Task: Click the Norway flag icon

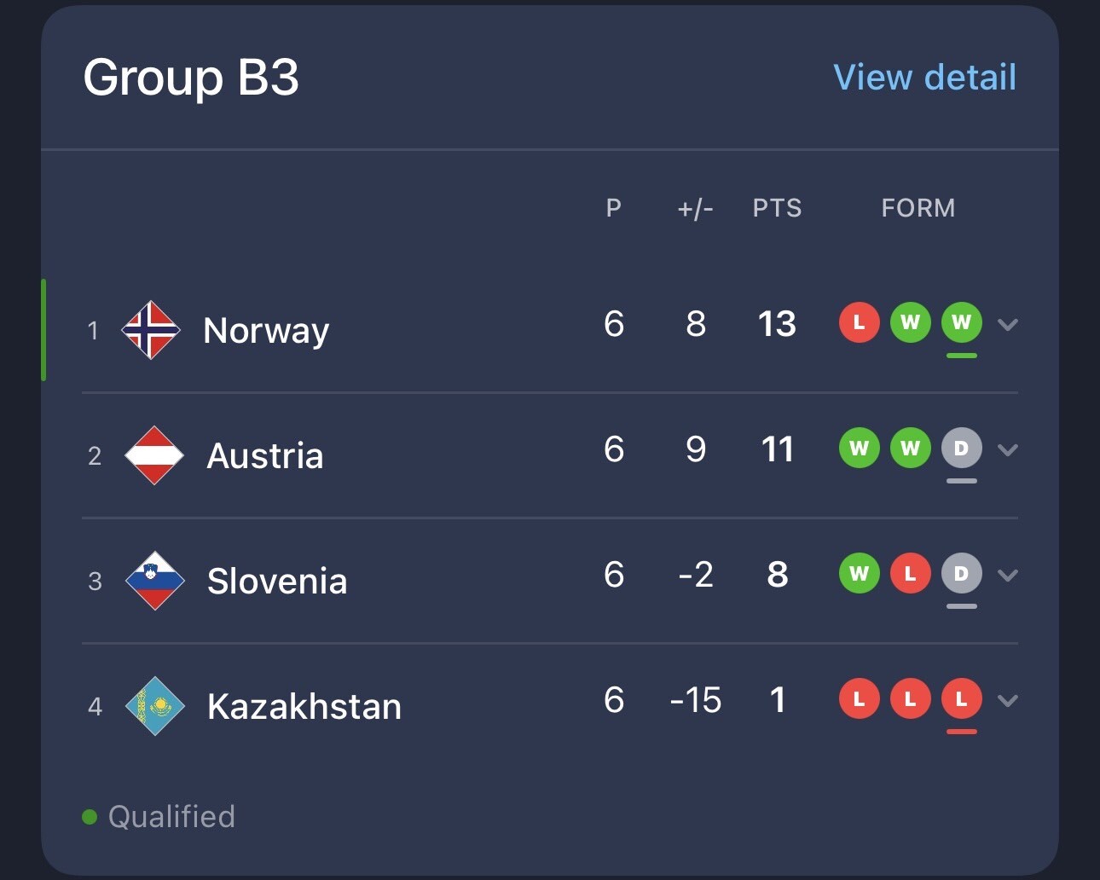Action: [151, 330]
